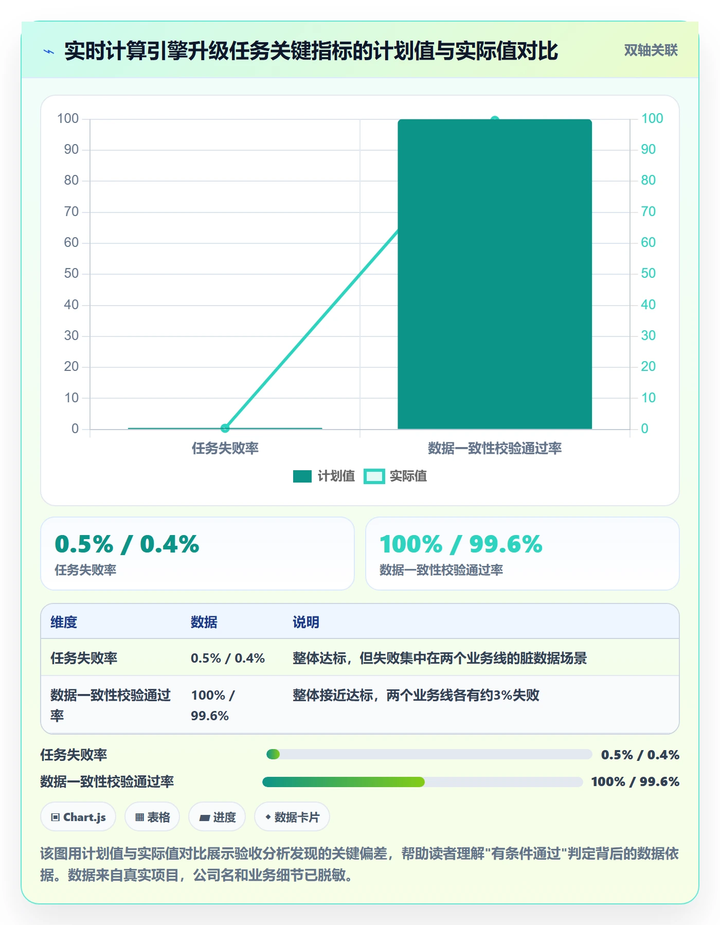Click the left axis value 50
The width and height of the screenshot is (720, 925).
point(71,273)
